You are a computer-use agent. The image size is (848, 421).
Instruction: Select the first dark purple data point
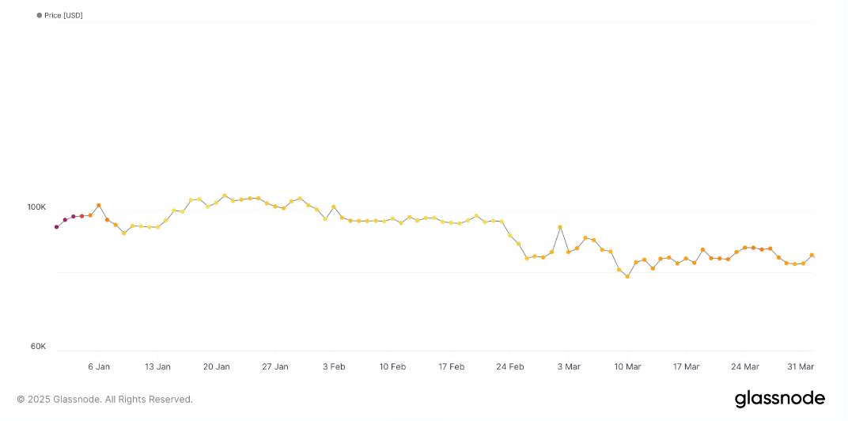point(56,227)
